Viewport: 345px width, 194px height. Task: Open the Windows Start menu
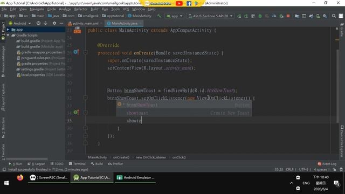tap(6, 183)
